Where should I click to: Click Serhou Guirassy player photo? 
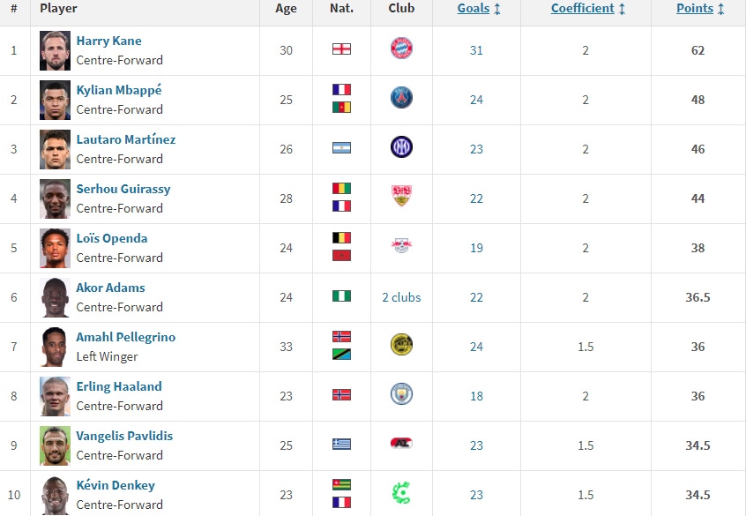click(x=55, y=198)
